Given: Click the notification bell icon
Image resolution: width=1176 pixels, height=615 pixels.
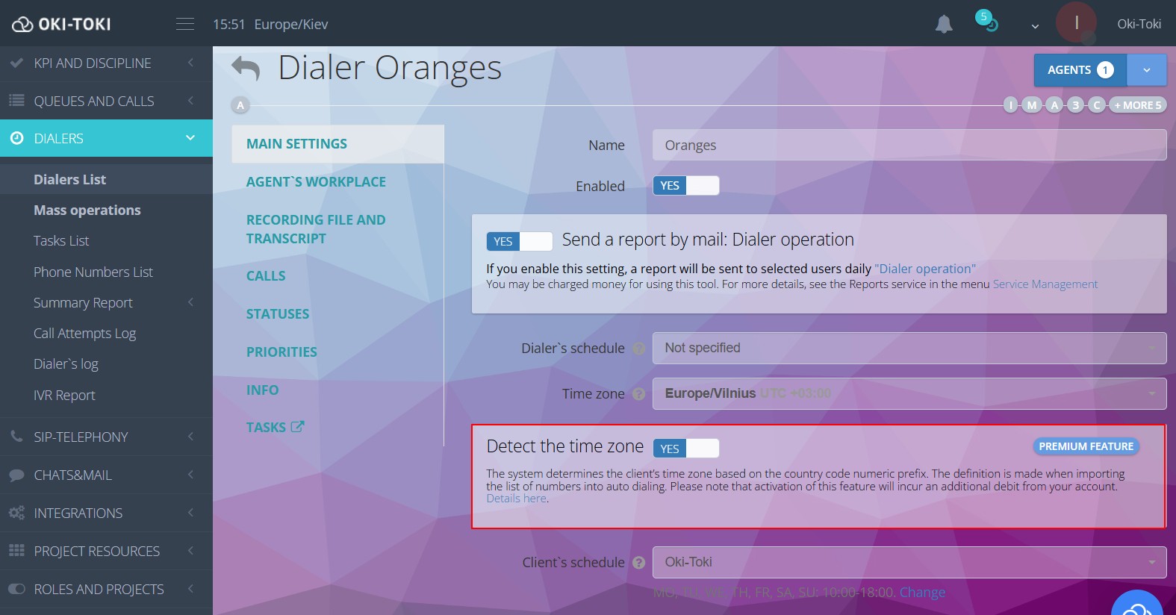Looking at the screenshot, I should tap(944, 25).
